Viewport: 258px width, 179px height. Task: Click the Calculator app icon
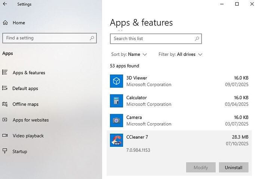tap(116, 101)
